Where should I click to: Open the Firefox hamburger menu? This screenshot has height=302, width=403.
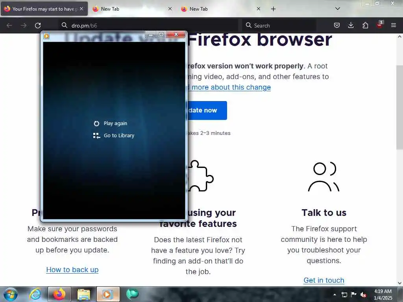(394, 25)
